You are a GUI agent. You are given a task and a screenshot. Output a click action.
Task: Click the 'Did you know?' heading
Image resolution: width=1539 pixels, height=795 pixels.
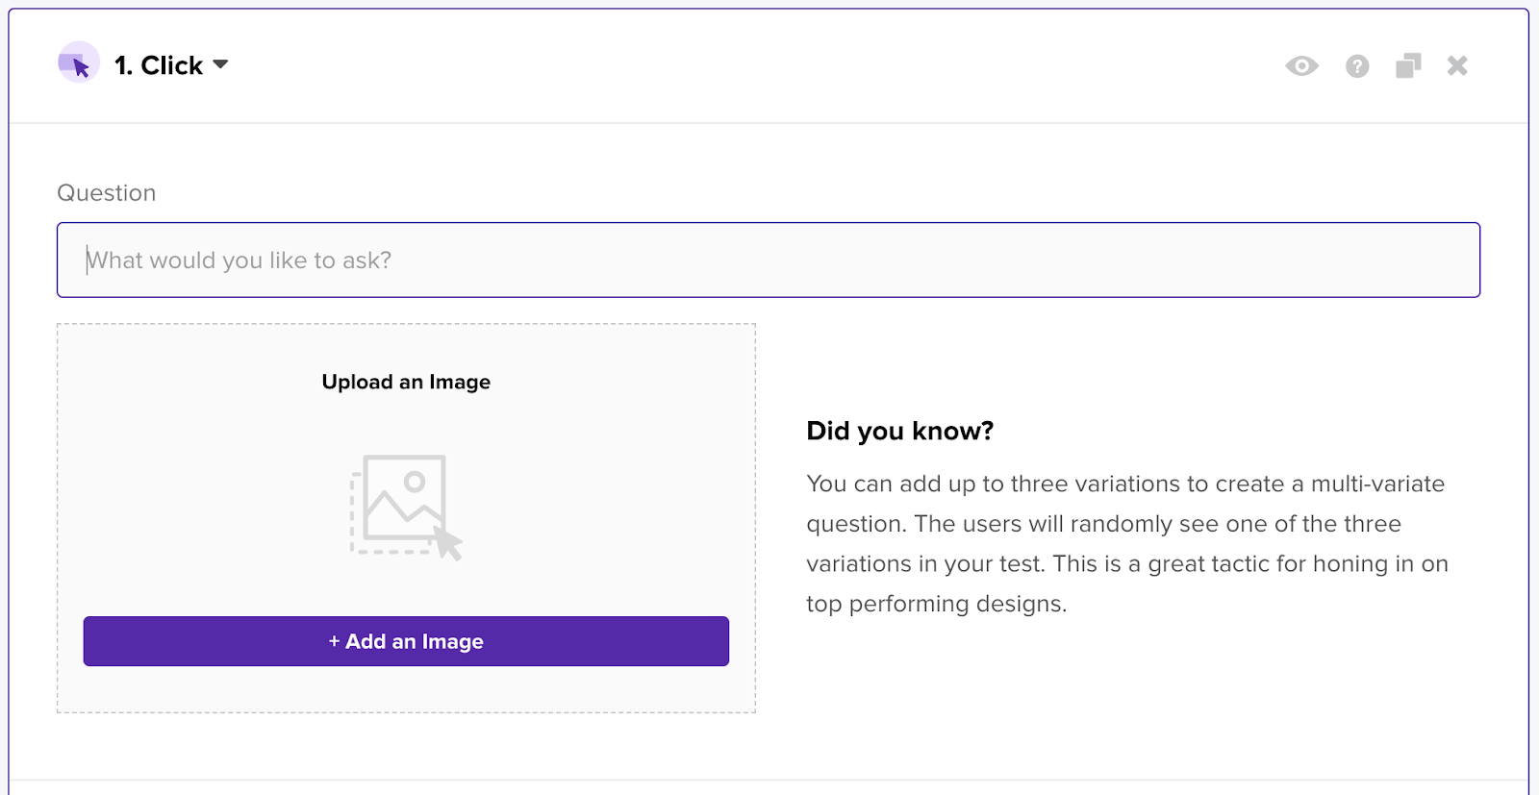pos(899,431)
